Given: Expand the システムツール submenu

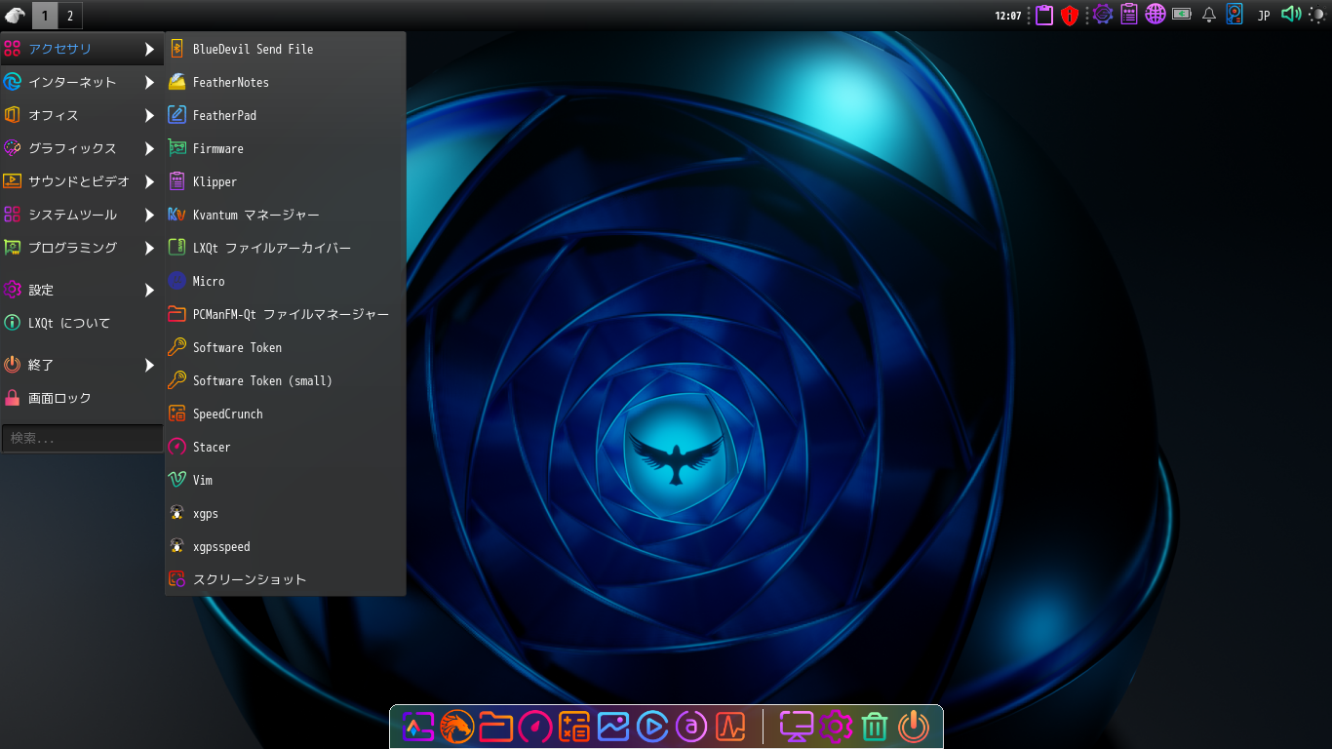Looking at the screenshot, I should point(149,215).
